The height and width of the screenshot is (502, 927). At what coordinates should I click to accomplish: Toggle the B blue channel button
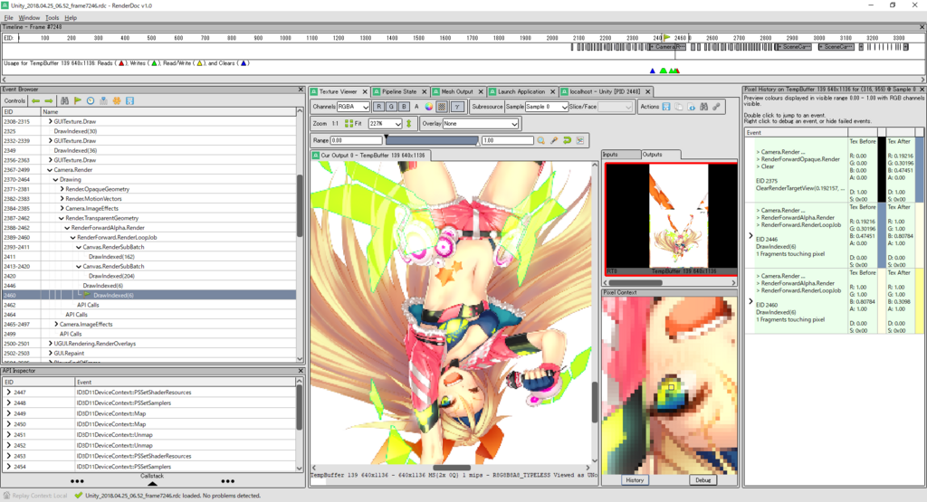pos(404,107)
